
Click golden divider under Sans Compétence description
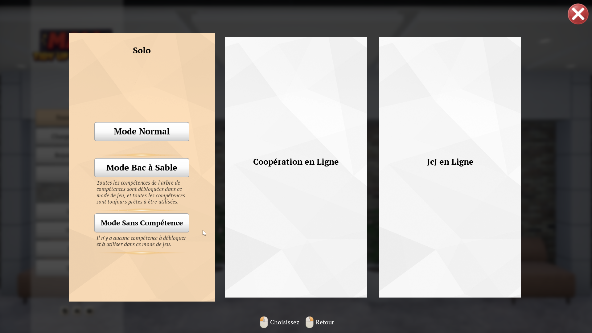tap(142, 253)
